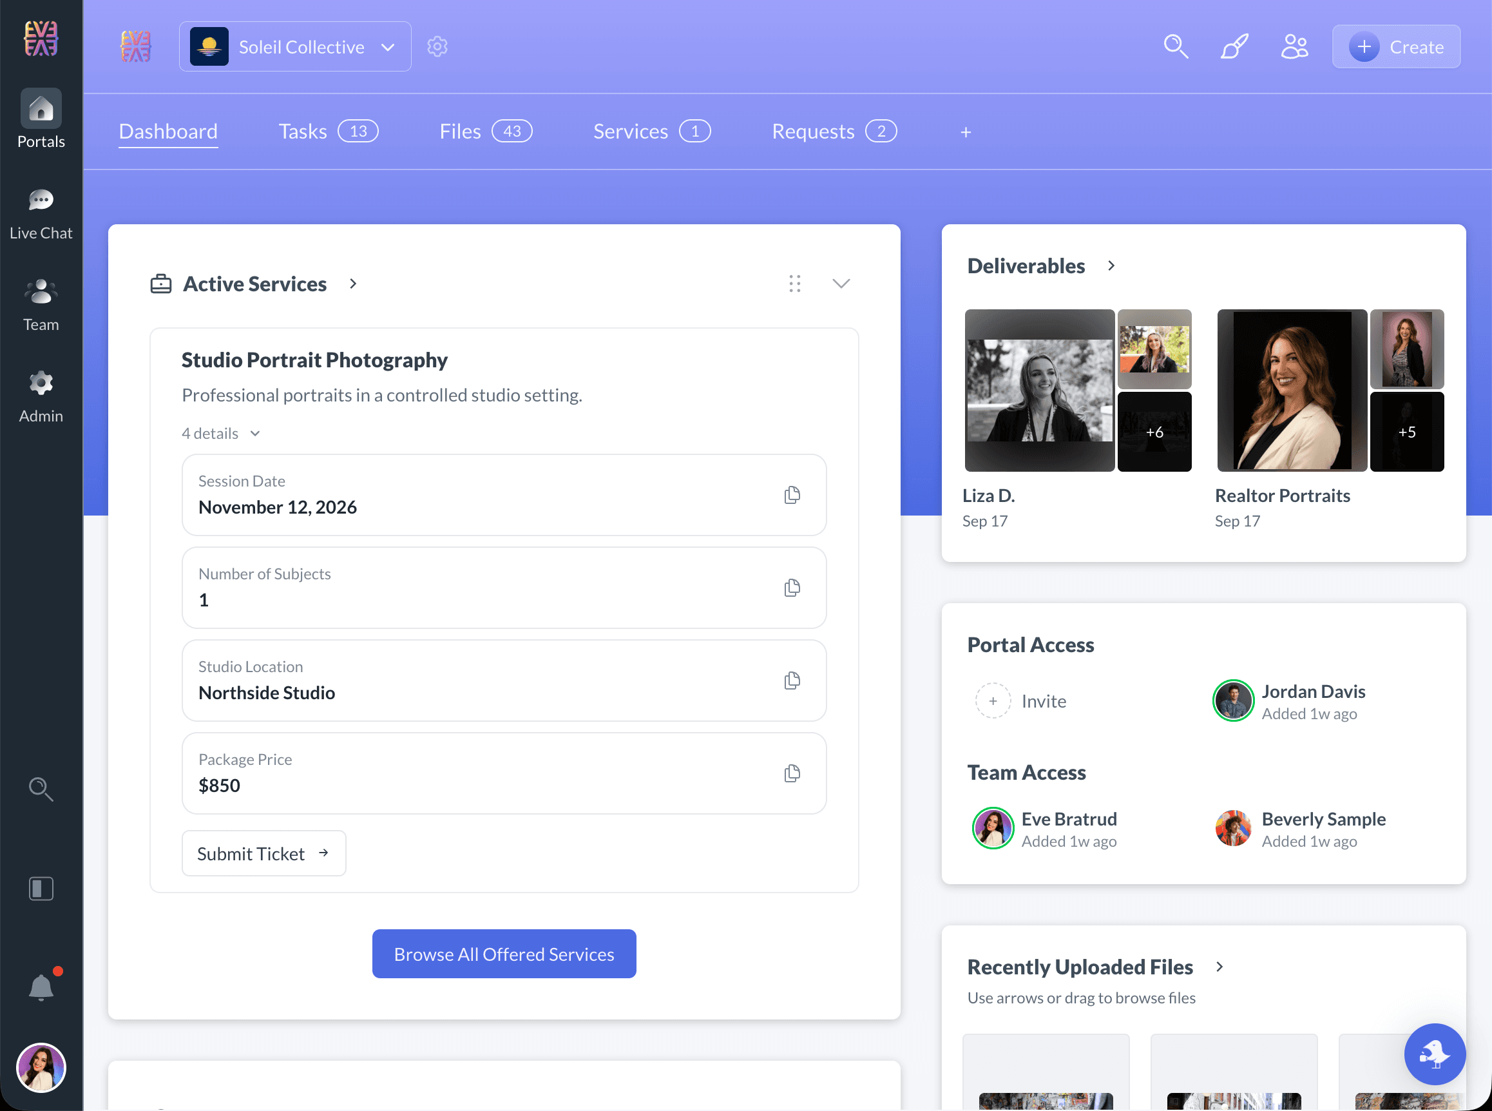Go to Team in the sidebar
The width and height of the screenshot is (1492, 1111).
tap(41, 306)
